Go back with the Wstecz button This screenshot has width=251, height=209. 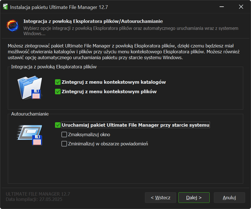[160, 198]
